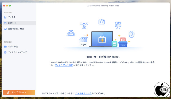
Task: Click the laptop first-aid kit illustration
Action: (x=102, y=39)
